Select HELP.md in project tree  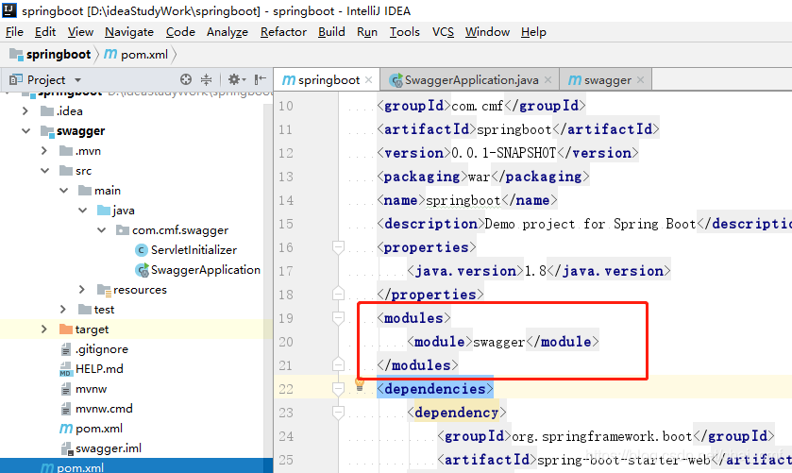click(x=99, y=369)
